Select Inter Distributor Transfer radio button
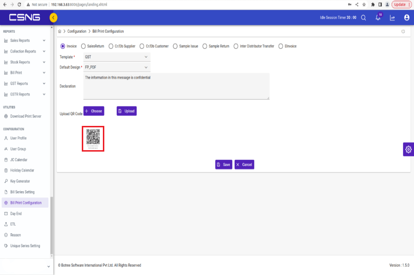 point(236,46)
